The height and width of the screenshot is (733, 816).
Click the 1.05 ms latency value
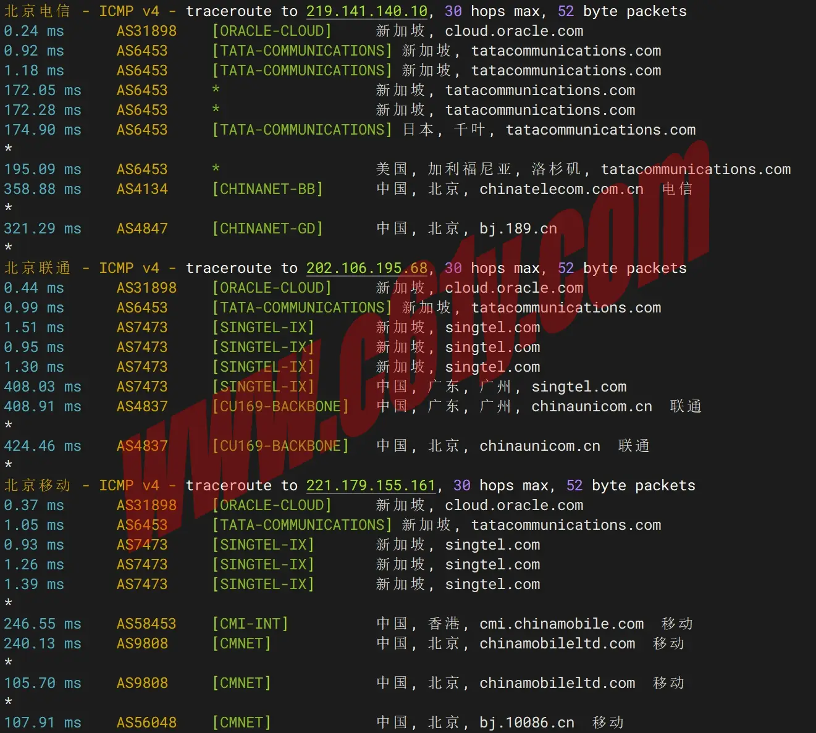[34, 525]
